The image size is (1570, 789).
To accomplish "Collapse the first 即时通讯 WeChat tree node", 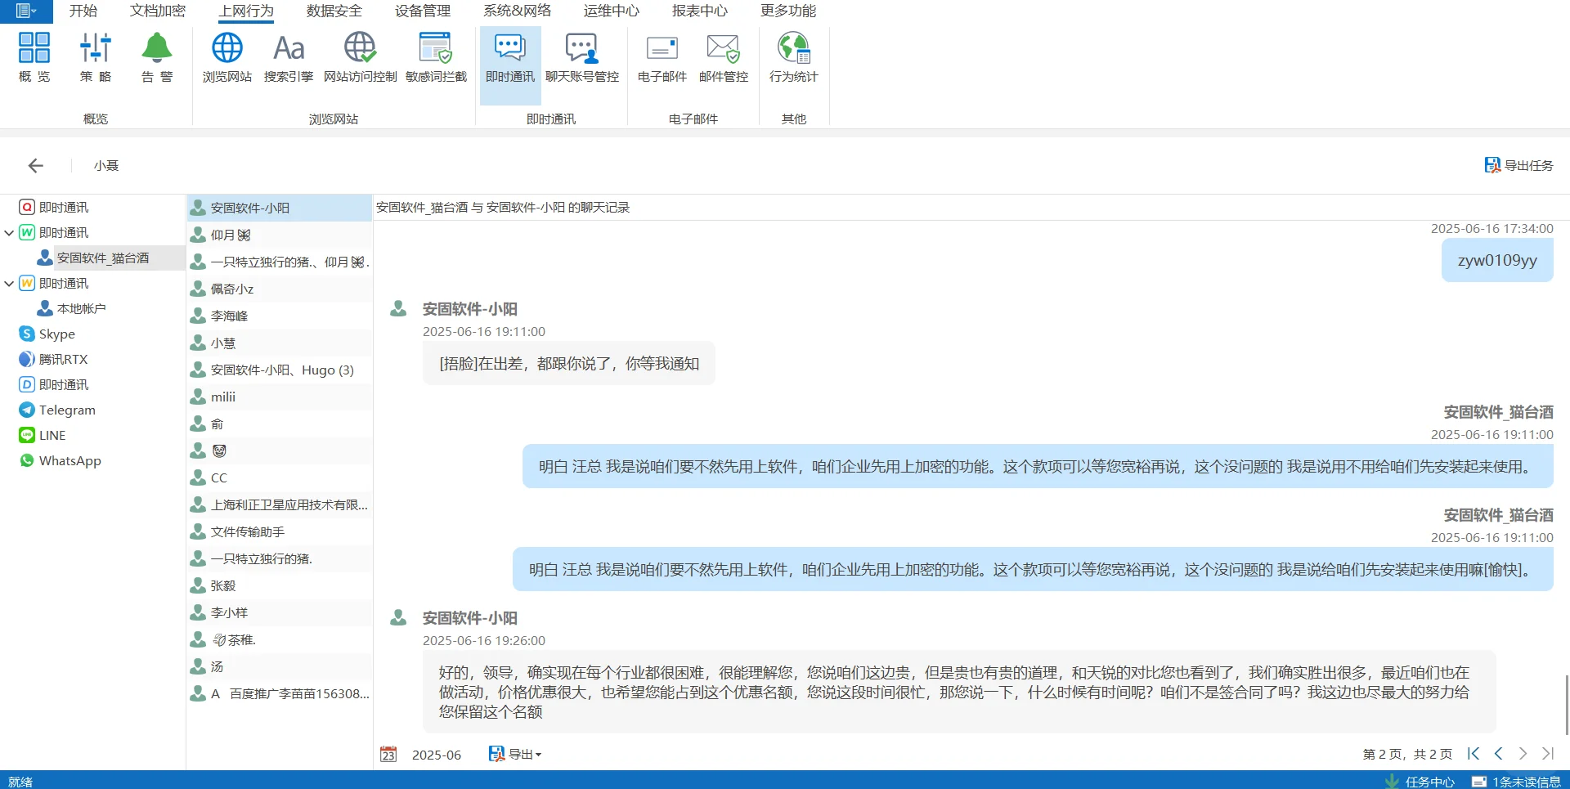I will click(x=9, y=232).
